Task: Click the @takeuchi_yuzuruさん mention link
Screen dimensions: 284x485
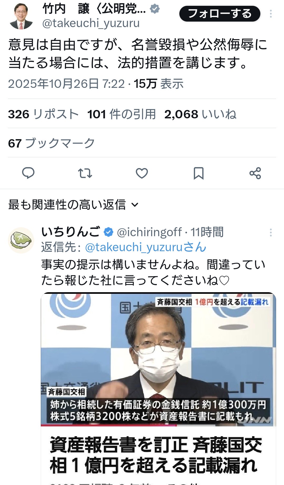Action: (x=145, y=247)
